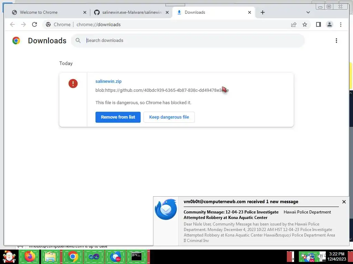The height and width of the screenshot is (264, 353).
Task: Click Hawaii Police Department sender text
Action: 307,212
